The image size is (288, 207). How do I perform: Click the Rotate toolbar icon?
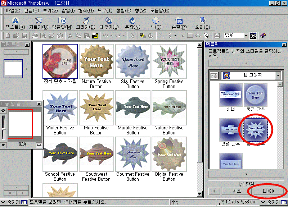click(151, 36)
